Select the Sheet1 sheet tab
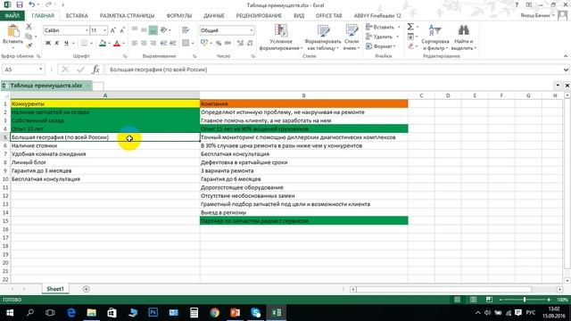Image resolution: width=571 pixels, height=321 pixels. (55, 289)
